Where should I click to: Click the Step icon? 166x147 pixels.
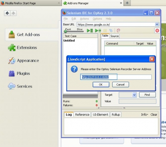tap(111, 31)
